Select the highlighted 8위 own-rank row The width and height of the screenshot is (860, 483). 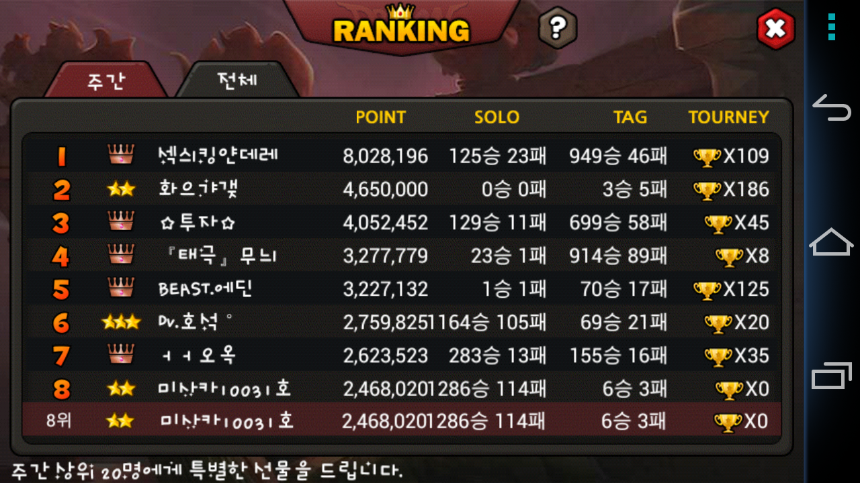pos(402,421)
